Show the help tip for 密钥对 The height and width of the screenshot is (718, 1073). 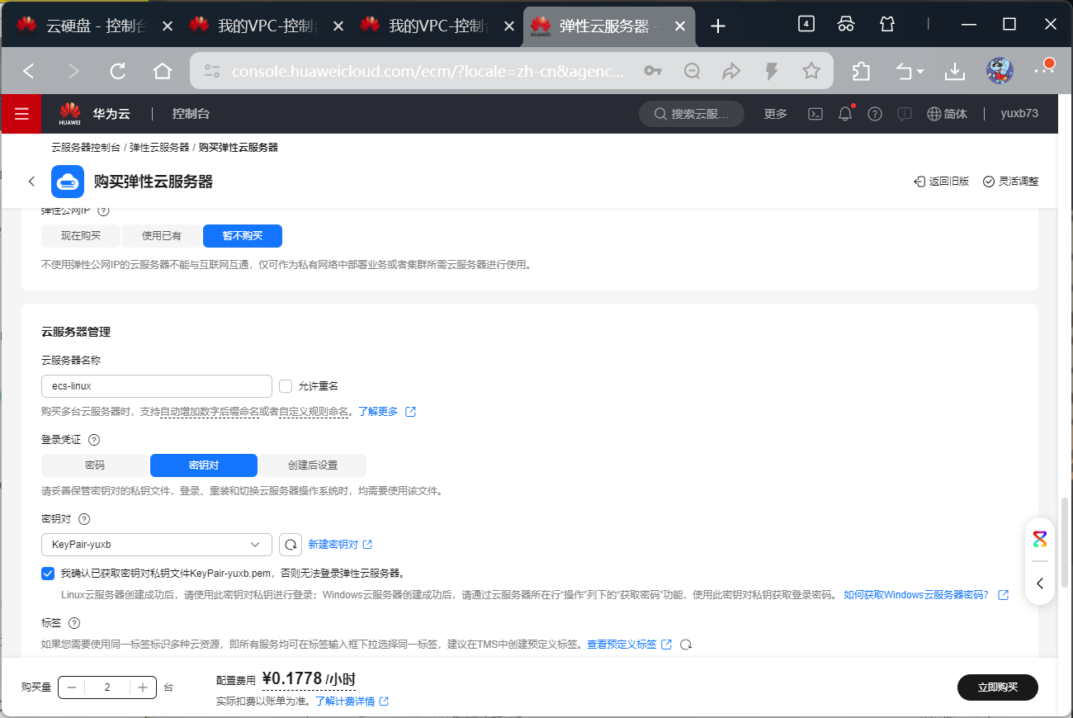click(83, 519)
